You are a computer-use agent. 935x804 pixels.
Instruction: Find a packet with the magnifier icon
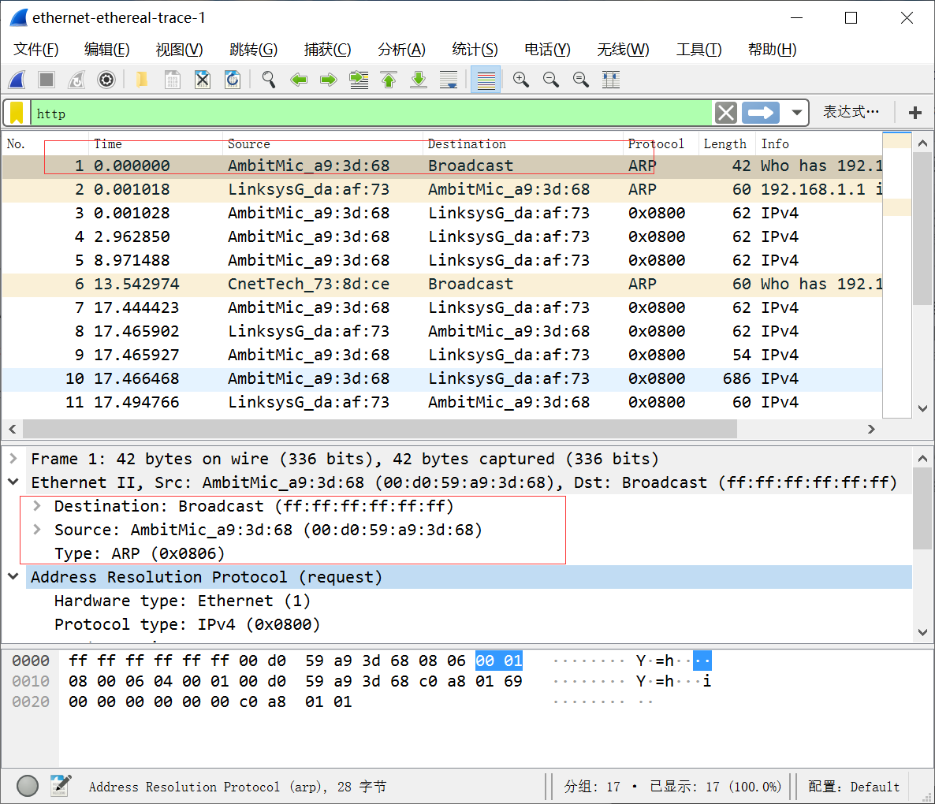(x=269, y=80)
